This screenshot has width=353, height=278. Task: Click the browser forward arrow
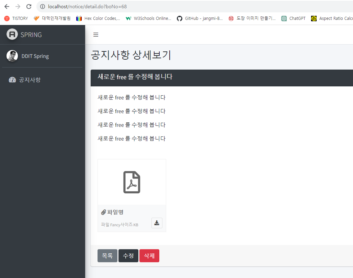(18, 7)
